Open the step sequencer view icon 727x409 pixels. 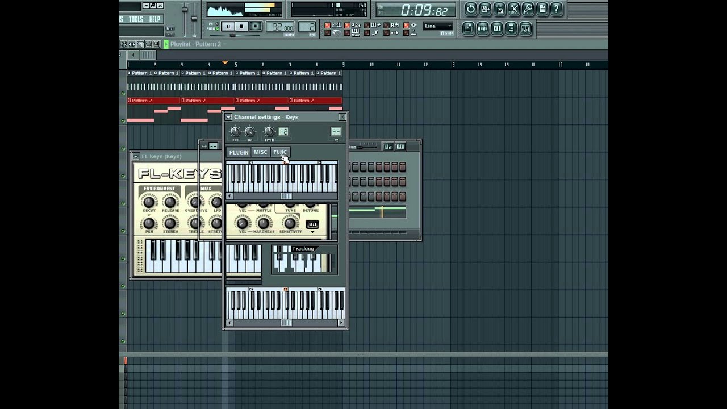483,28
